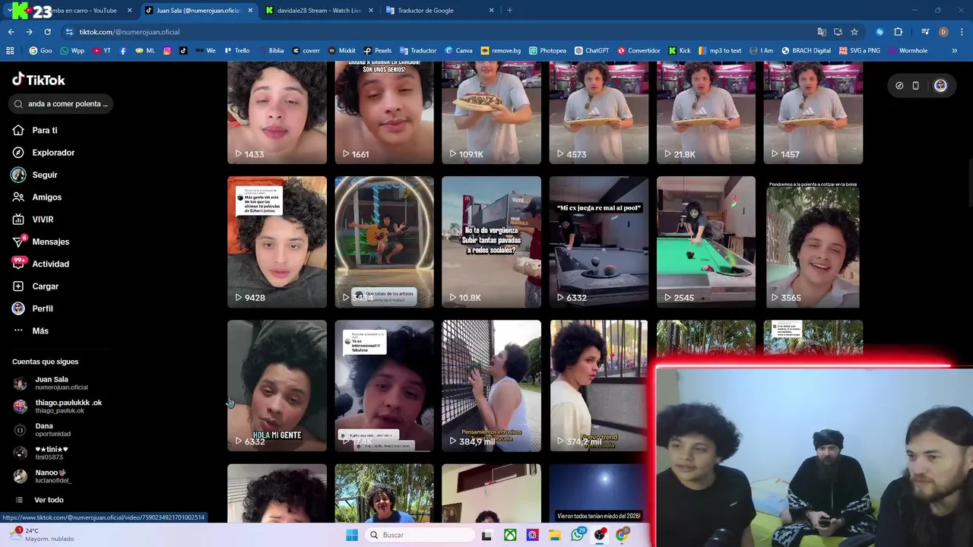Open green pool table video with 2545 views
The image size is (973, 547).
[706, 242]
